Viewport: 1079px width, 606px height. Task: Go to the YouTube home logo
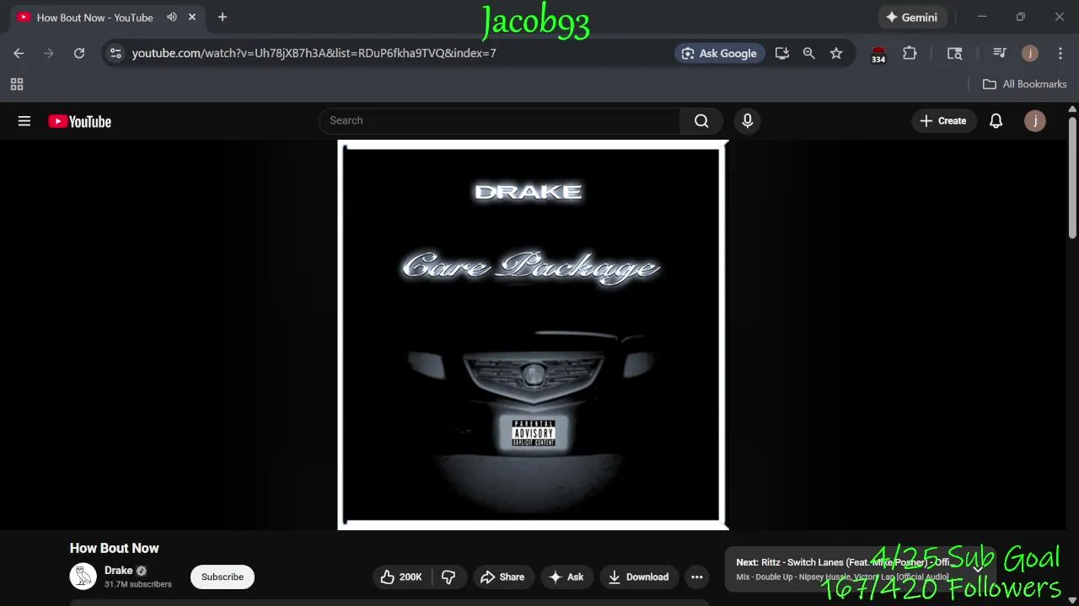point(80,121)
